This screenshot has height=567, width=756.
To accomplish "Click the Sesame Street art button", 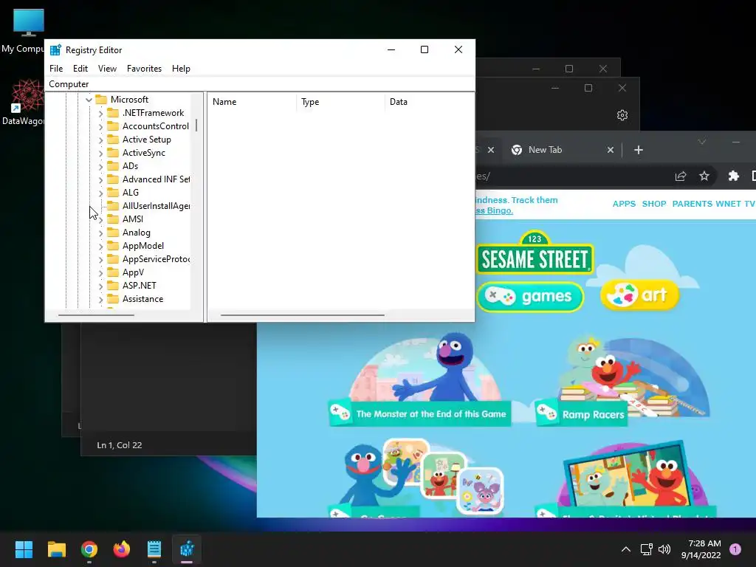I will (639, 295).
